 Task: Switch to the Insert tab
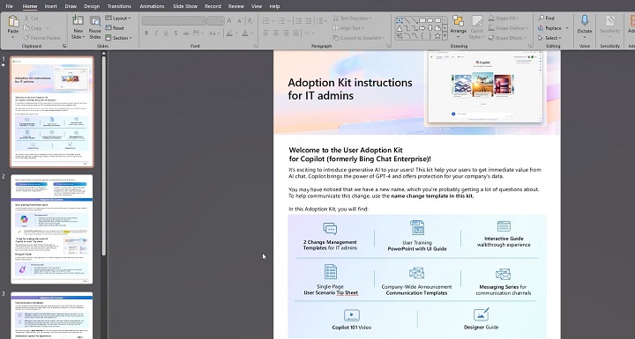[x=50, y=6]
